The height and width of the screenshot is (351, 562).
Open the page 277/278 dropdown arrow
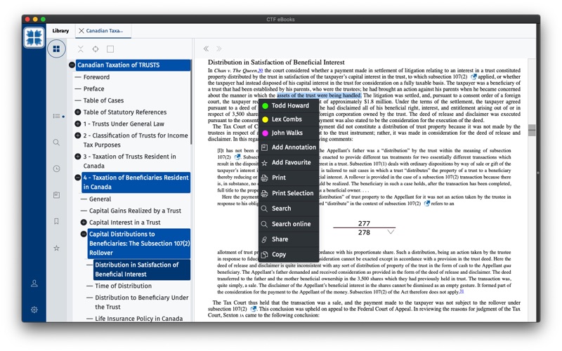click(391, 232)
